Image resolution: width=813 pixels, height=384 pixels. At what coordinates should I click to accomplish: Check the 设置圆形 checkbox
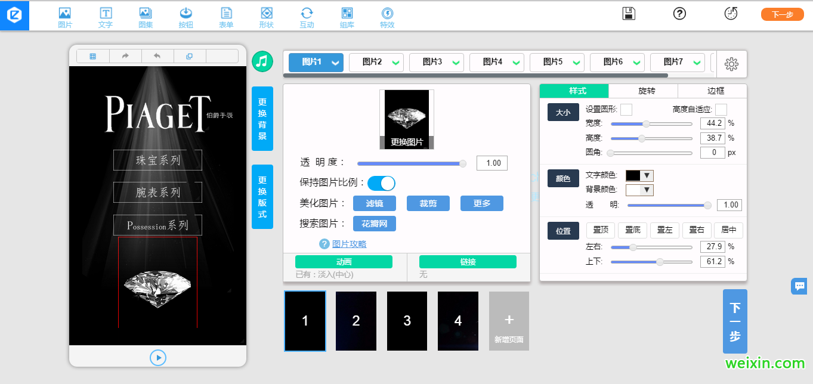626,110
